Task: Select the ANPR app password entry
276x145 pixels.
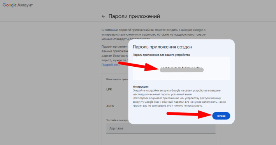Action: (x=110, y=106)
